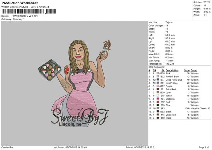Click the Pink color swatch in row 1
This screenshot has width=212, height=150.
coord(158,73)
